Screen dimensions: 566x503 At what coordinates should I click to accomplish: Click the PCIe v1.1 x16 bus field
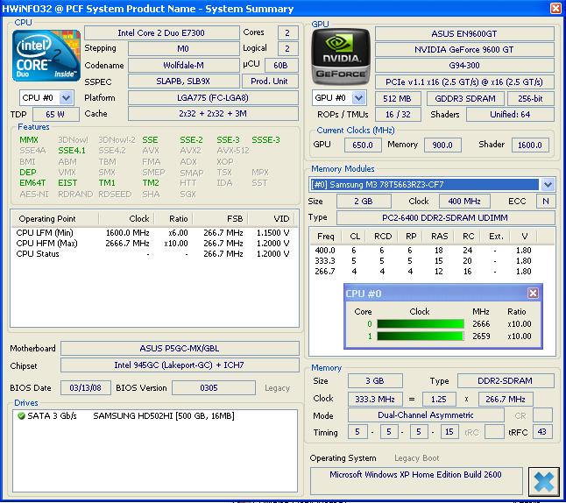pyautogui.click(x=464, y=82)
